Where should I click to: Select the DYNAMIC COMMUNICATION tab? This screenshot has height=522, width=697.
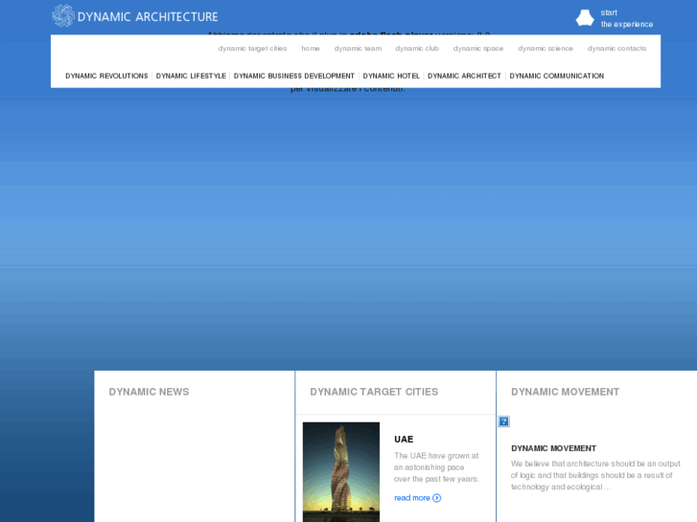[x=556, y=76]
